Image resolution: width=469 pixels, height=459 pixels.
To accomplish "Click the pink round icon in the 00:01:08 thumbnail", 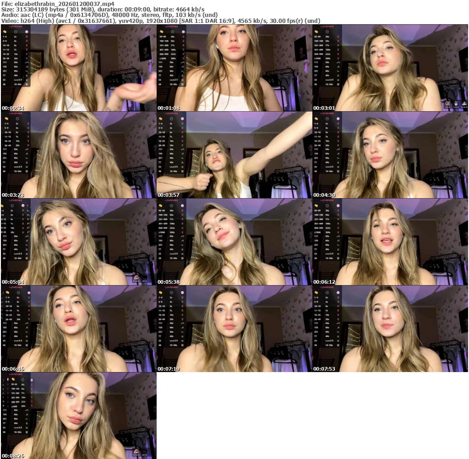I will click(x=183, y=32).
